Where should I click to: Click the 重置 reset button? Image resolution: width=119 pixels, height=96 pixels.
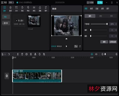coord(104,42)
